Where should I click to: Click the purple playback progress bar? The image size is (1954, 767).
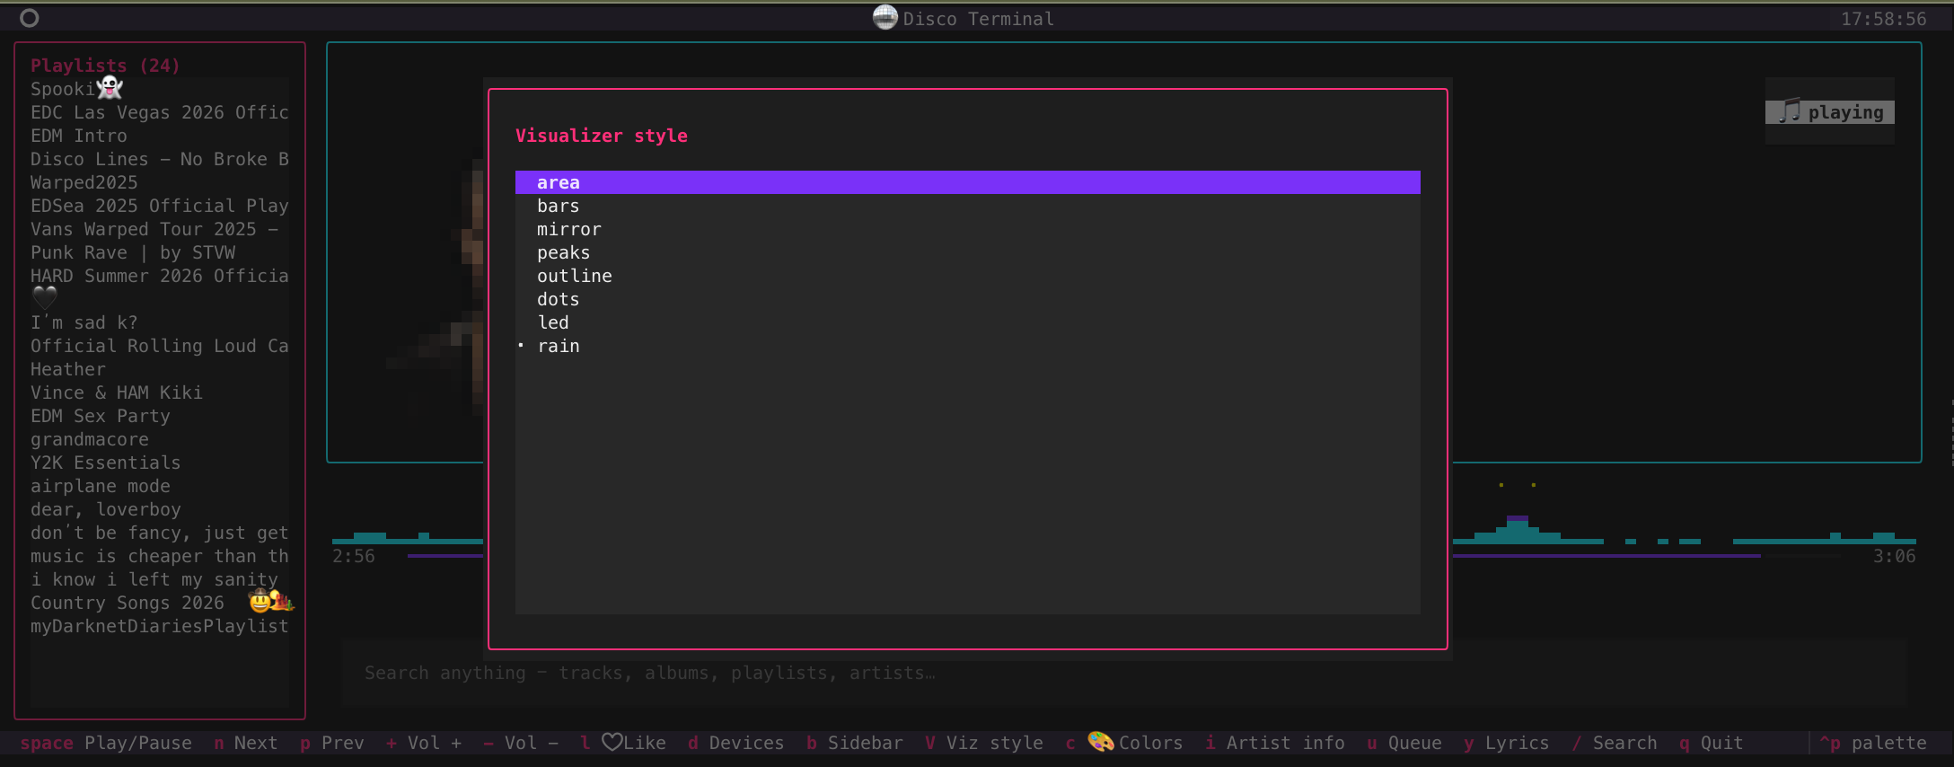1606,556
